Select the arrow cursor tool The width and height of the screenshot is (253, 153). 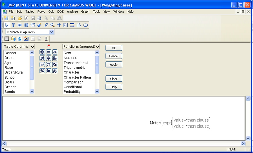coord(6,25)
